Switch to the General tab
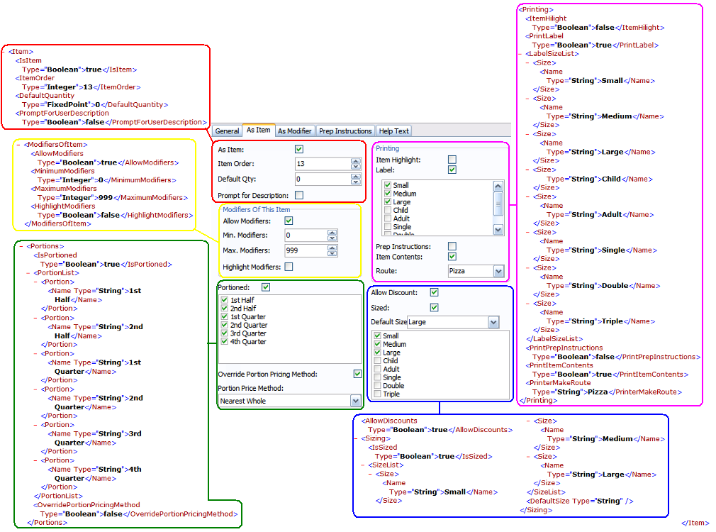The height and width of the screenshot is (532, 716). coord(227,131)
